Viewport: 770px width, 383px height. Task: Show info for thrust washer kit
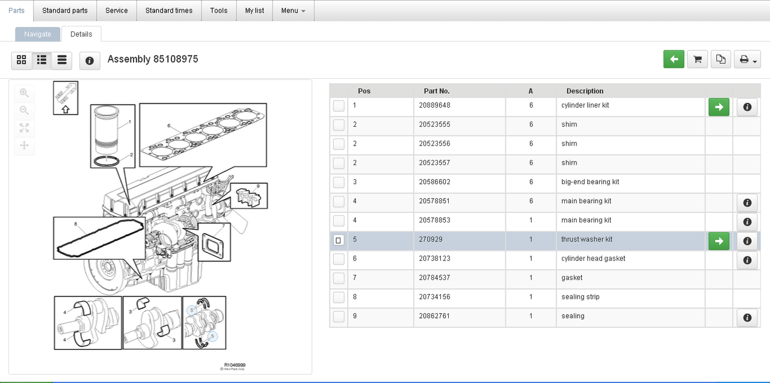click(x=747, y=241)
